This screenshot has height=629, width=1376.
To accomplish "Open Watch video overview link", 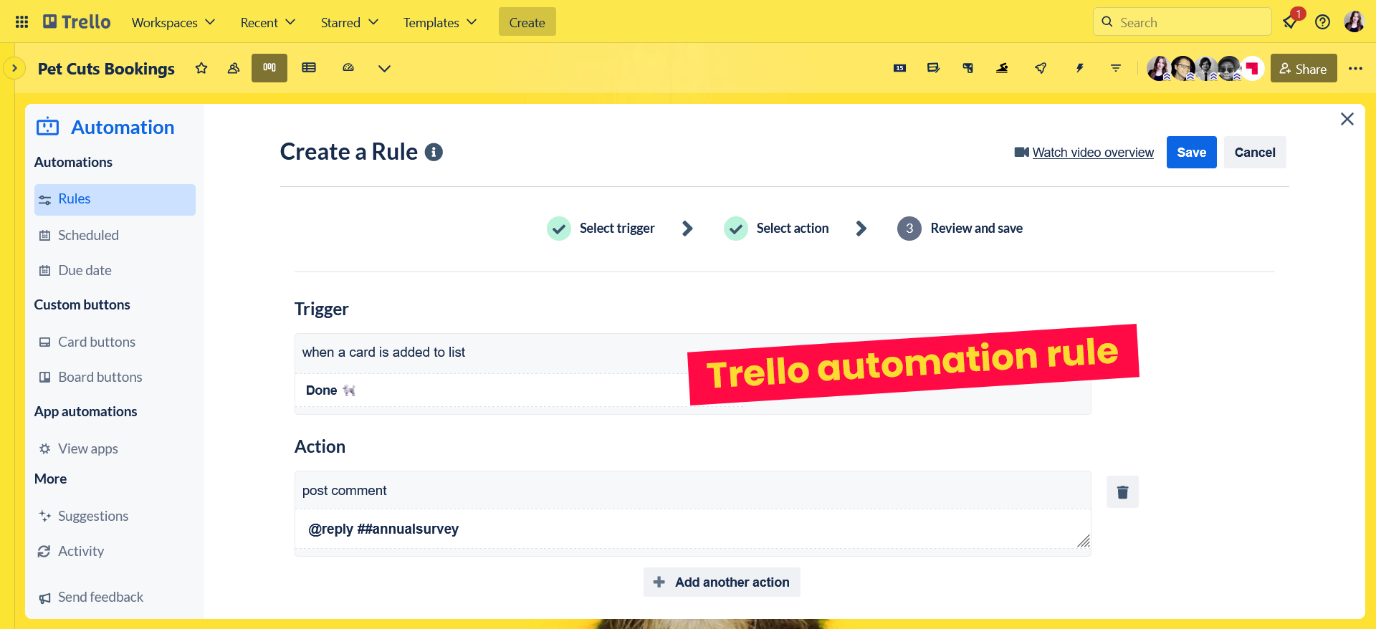I will coord(1093,153).
